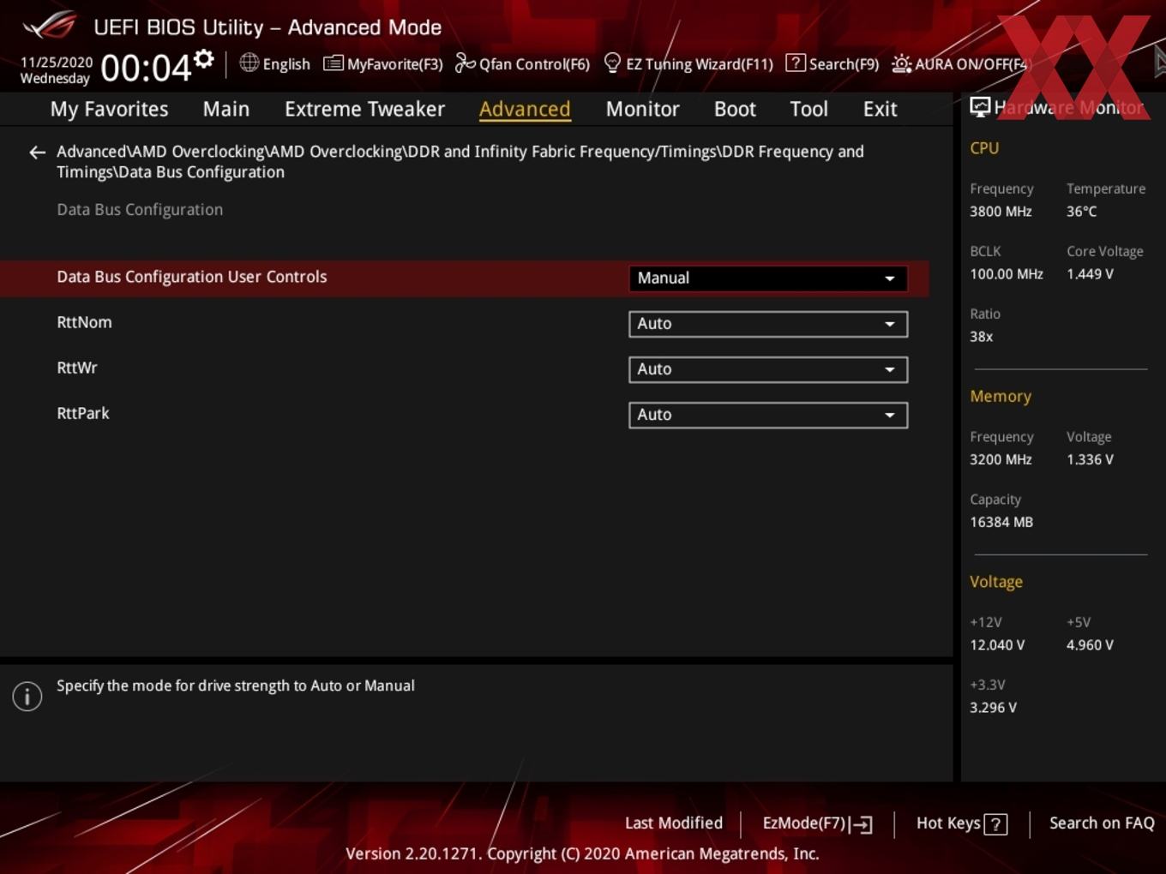The height and width of the screenshot is (874, 1166).
Task: Expand the RttPark Auto dropdown
Action: point(768,415)
